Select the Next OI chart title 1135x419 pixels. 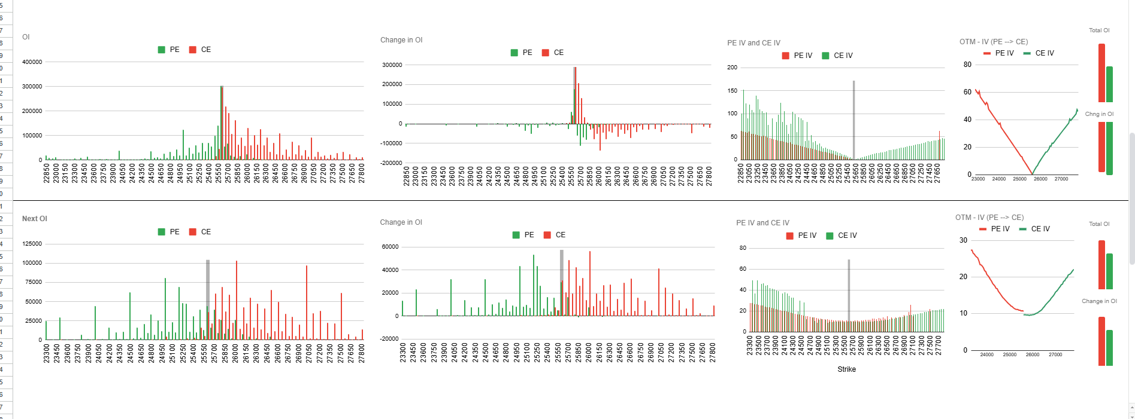click(35, 219)
